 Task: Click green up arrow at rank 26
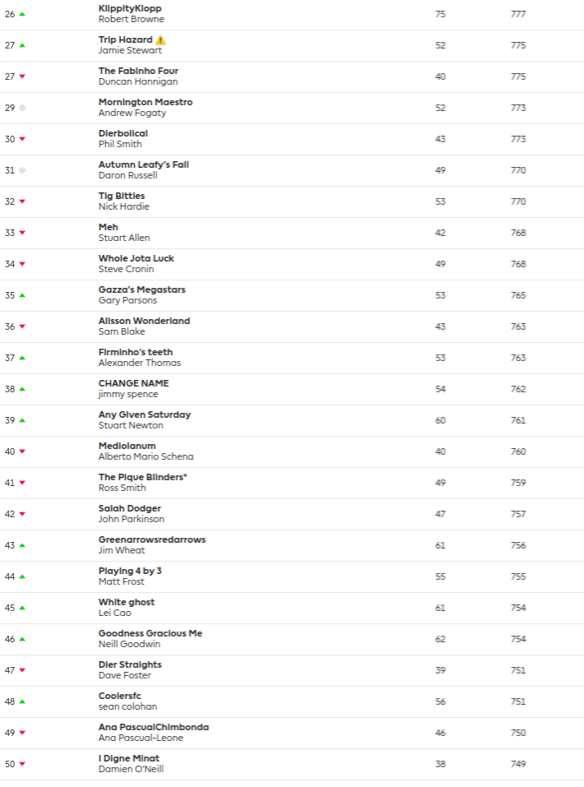[x=22, y=14]
